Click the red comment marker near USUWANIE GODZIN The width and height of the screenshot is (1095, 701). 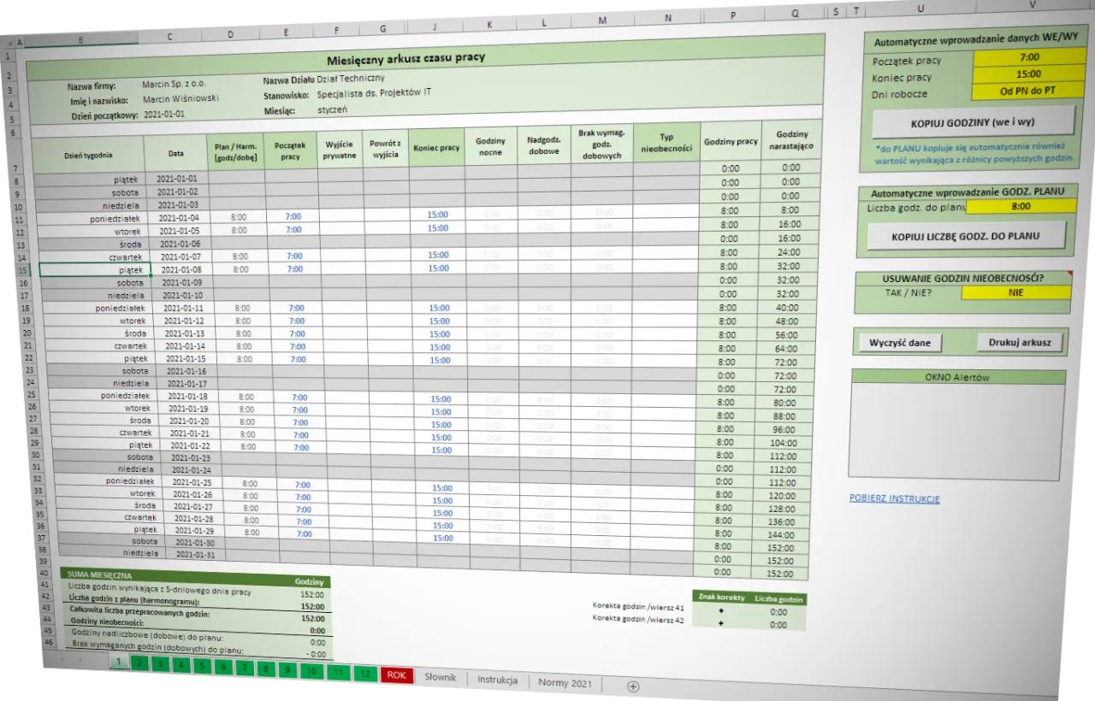pos(1068,274)
